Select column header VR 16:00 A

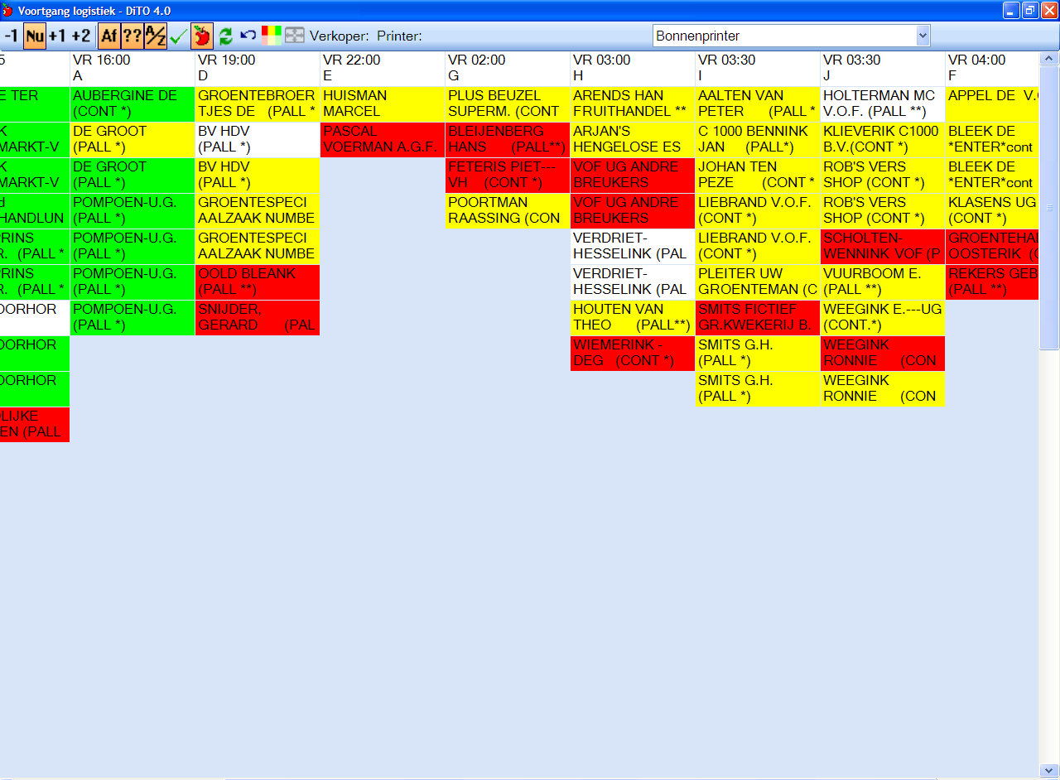point(132,68)
